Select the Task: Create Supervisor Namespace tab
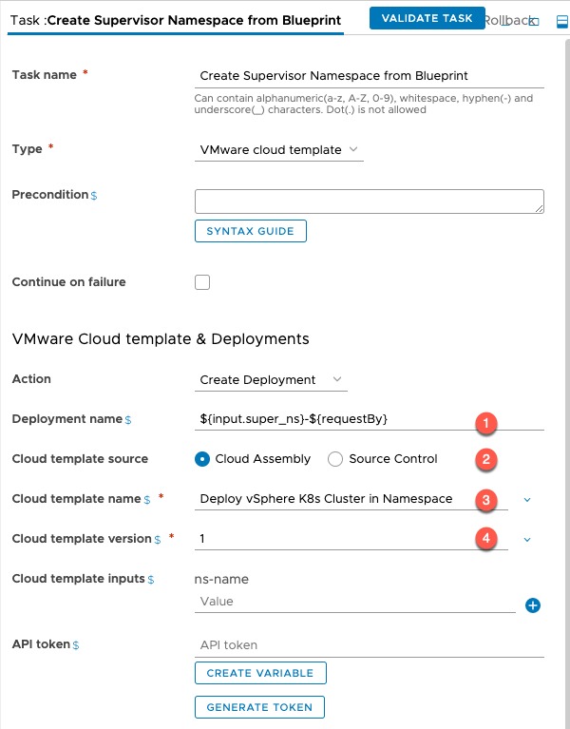 pyautogui.click(x=176, y=21)
